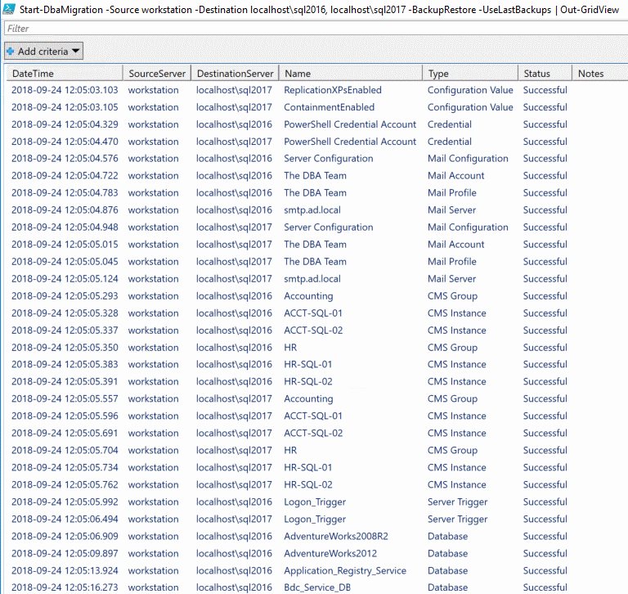628x594 pixels.
Task: Click the plus icon on Add criteria
Action: tap(11, 52)
